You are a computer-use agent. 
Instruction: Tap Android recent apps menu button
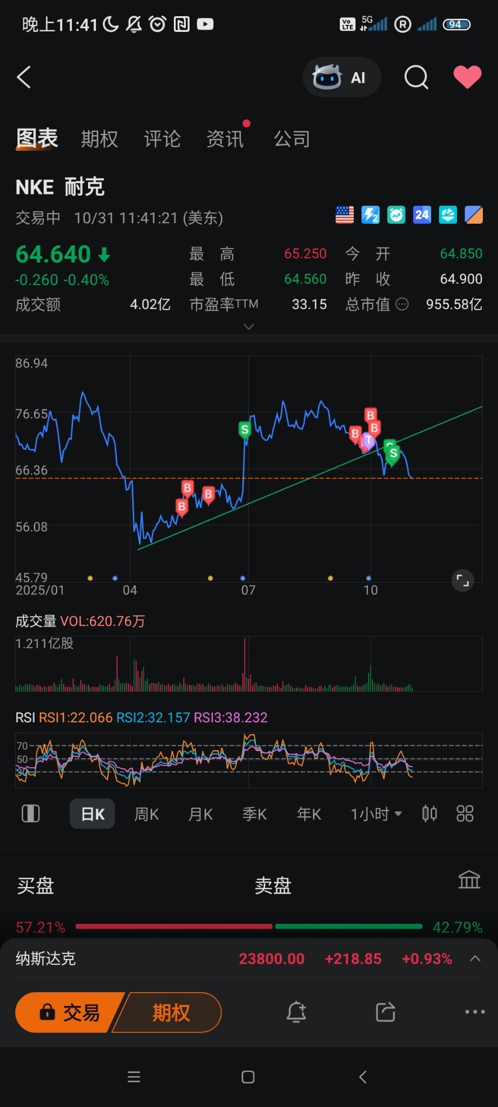coord(134,1077)
